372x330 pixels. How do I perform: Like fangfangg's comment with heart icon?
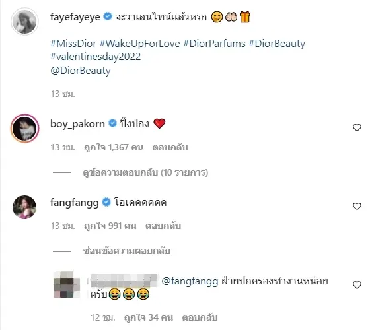click(x=357, y=206)
